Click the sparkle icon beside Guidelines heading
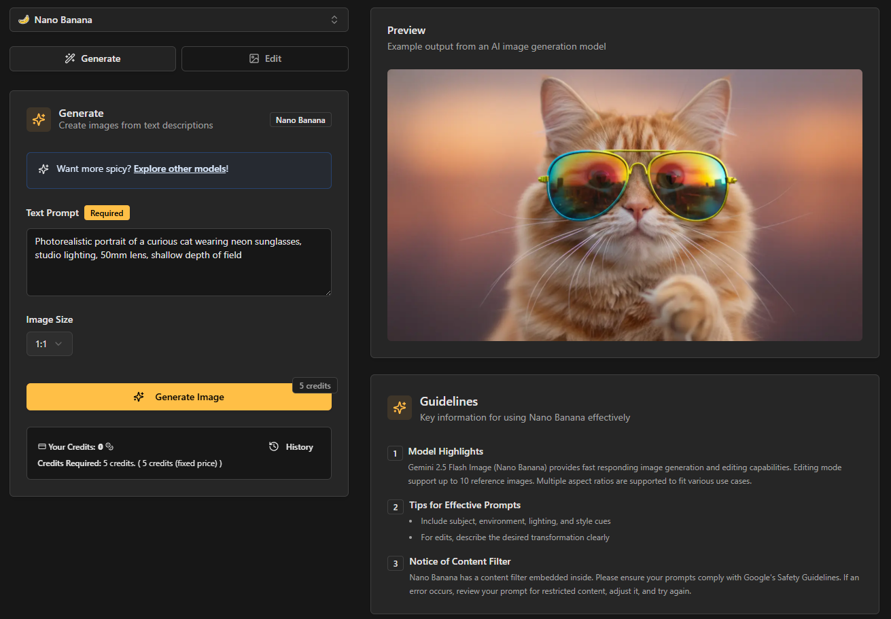Screen dimensions: 891x619 click(x=400, y=408)
